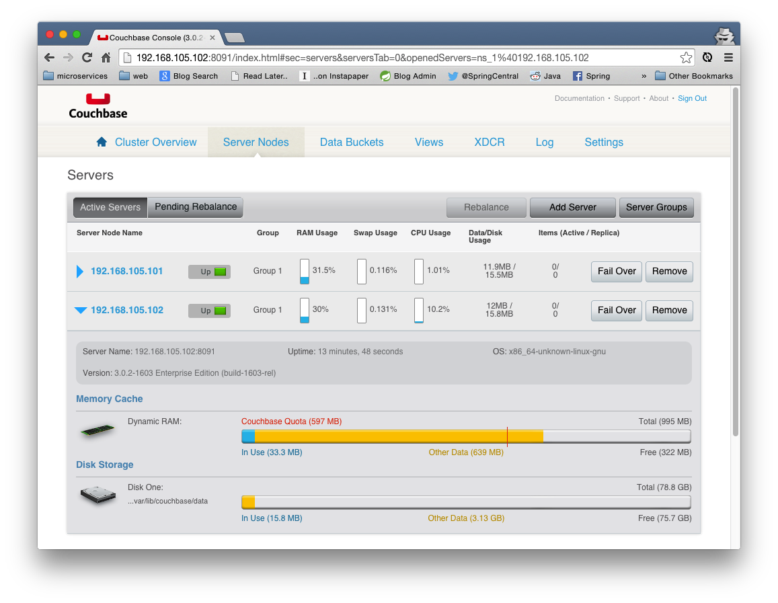The width and height of the screenshot is (778, 603).
Task: Open the microservices bookmarks folder
Action: 75,76
